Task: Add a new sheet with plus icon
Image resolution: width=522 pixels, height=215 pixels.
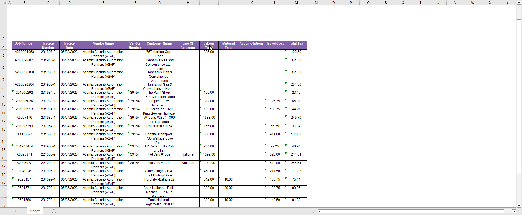Action: [54, 211]
